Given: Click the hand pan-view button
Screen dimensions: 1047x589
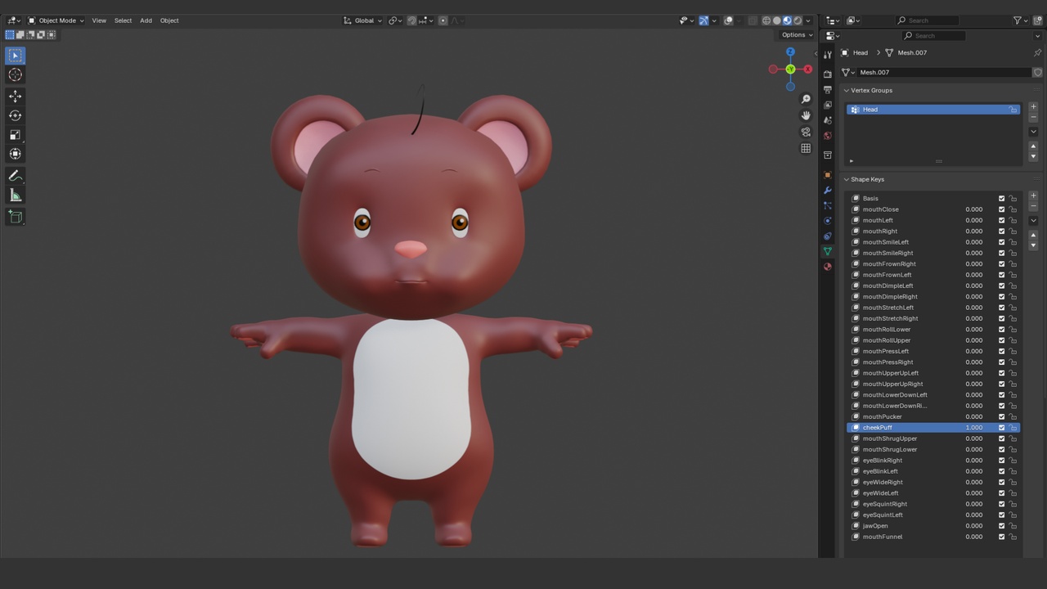Looking at the screenshot, I should [806, 115].
